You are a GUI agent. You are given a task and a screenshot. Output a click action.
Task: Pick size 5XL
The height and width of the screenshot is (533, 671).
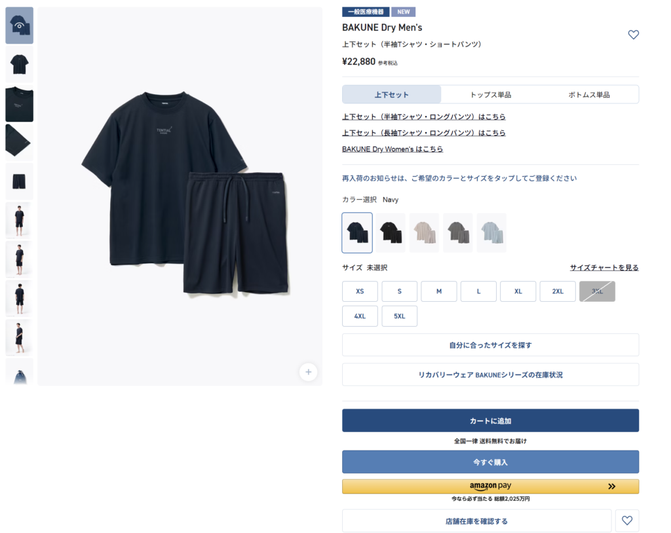pos(399,316)
